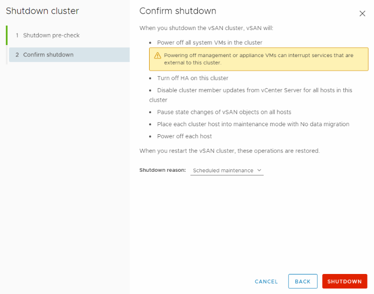The width and height of the screenshot is (374, 294).
Task: Click the 'Power off each host' bullet
Action: (x=184, y=136)
